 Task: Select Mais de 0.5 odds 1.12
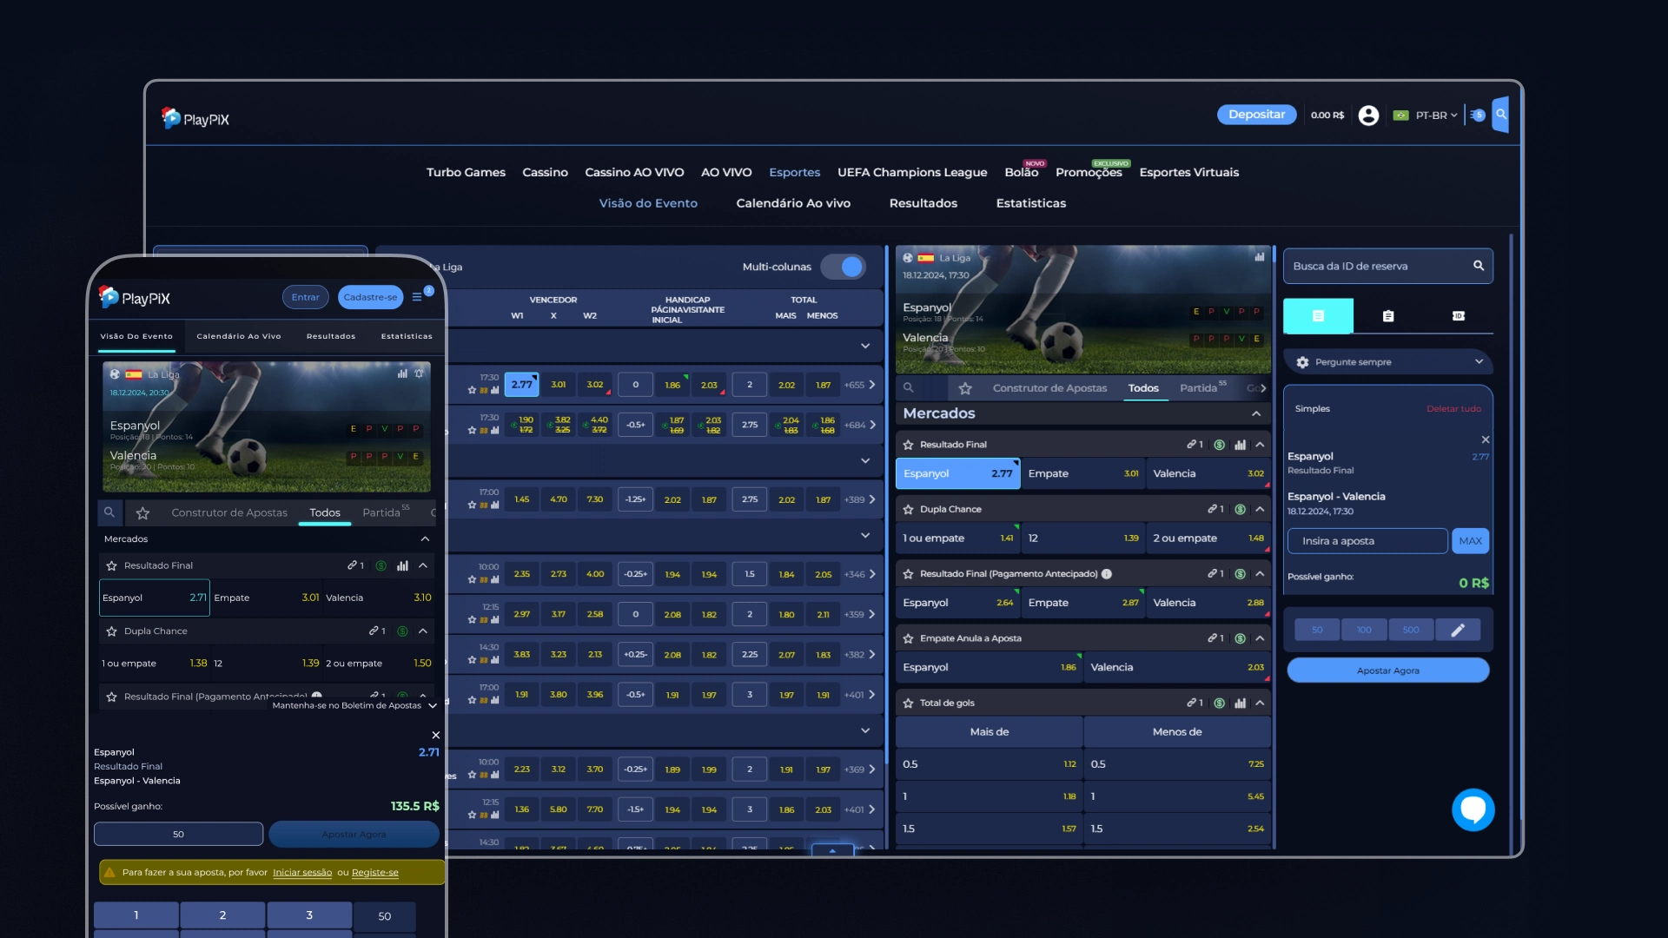click(x=989, y=764)
